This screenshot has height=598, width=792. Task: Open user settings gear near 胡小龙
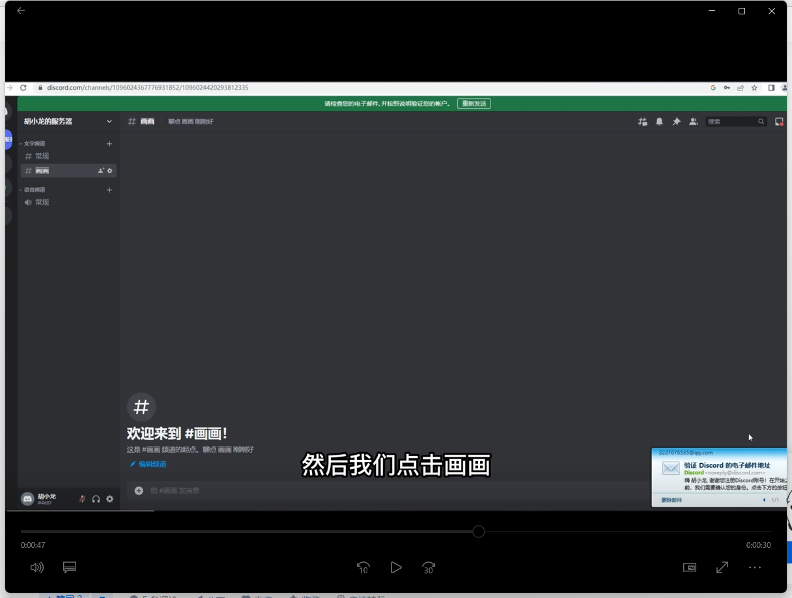[x=109, y=498]
